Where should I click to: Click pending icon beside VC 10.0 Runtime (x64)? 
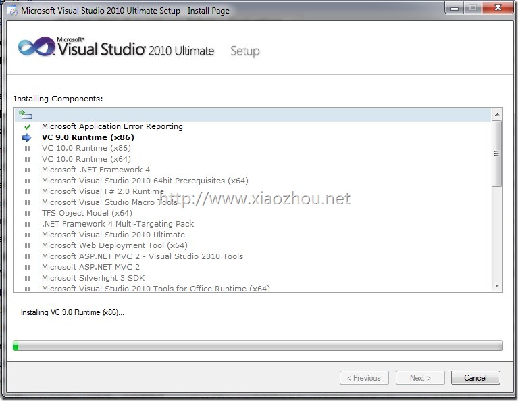pos(28,159)
